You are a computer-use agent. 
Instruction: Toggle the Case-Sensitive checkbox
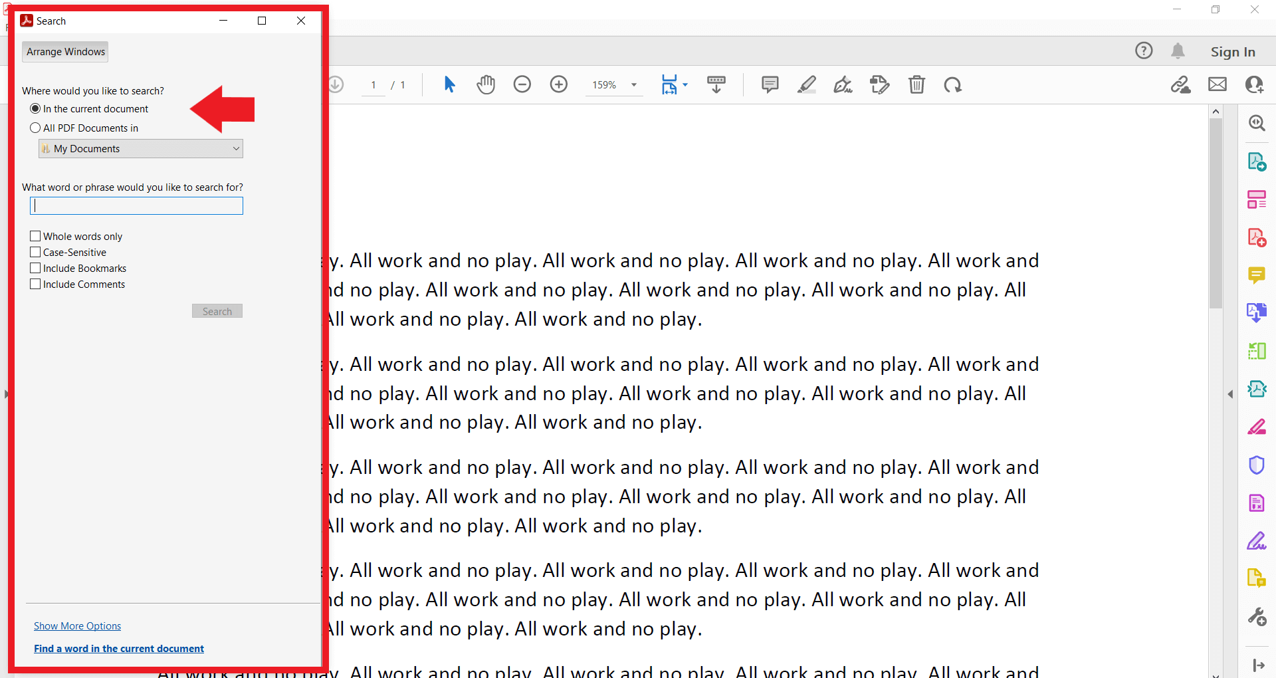(36, 252)
